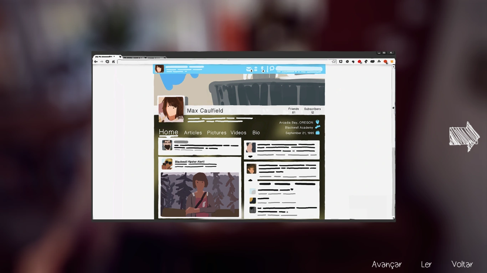The width and height of the screenshot is (487, 273).
Task: Open the masked man avatar on the first post
Action: point(167,145)
